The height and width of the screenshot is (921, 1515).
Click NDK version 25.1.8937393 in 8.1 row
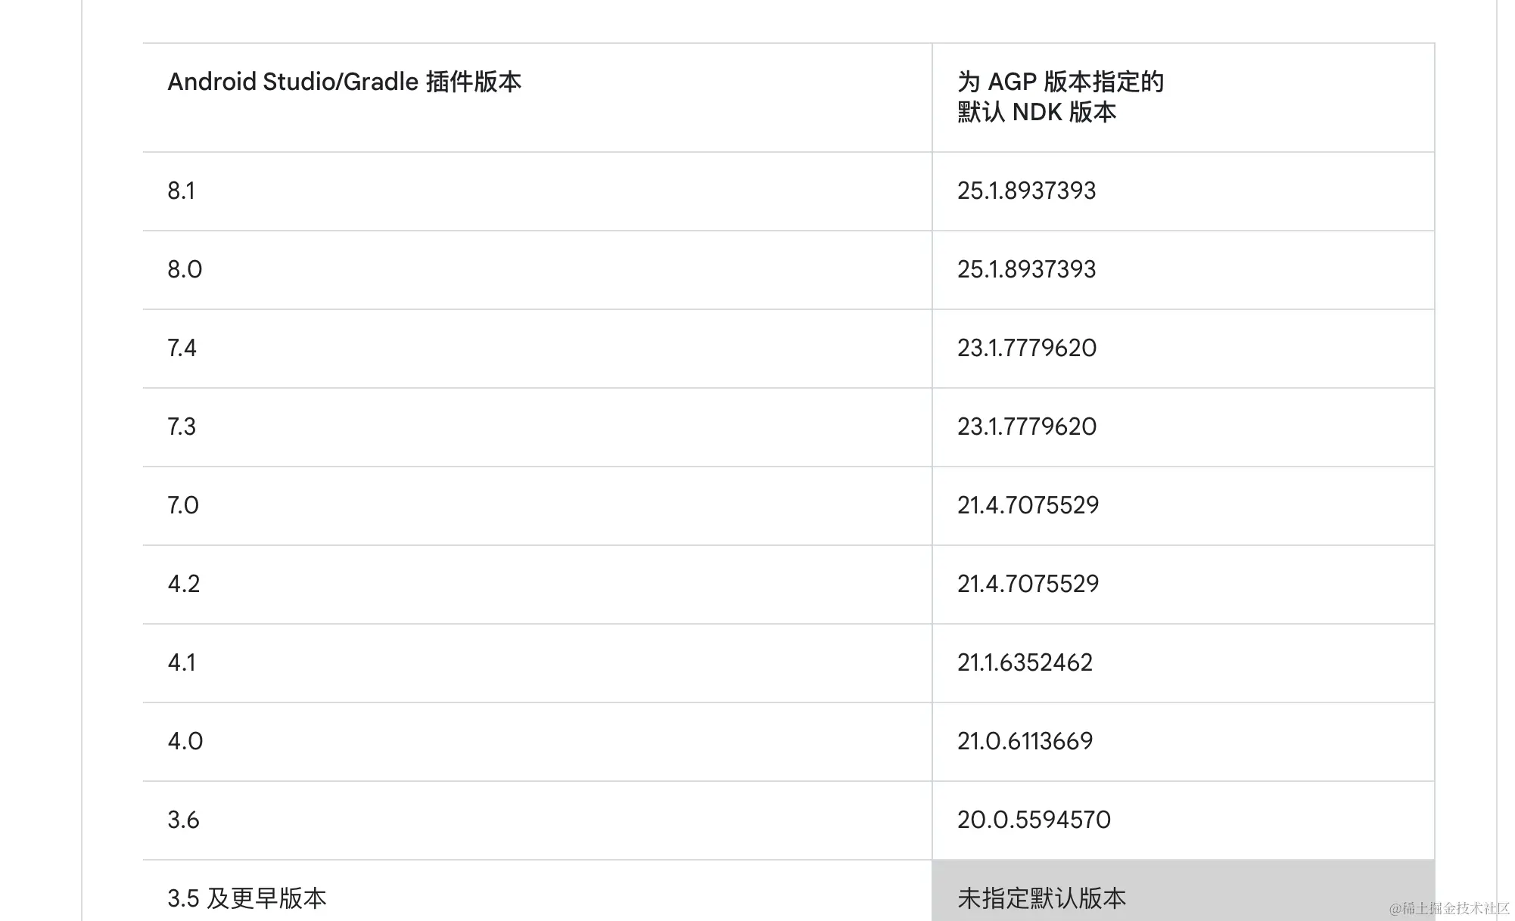1026,191
